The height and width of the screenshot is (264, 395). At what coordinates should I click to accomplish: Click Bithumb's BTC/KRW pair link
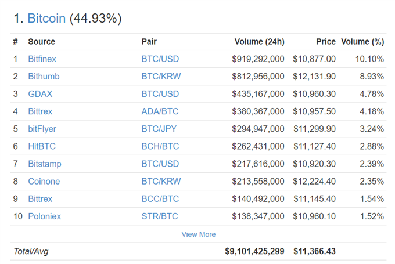pyautogui.click(x=161, y=76)
